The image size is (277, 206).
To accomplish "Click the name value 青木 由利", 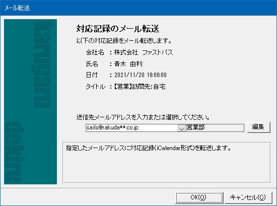I will point(128,64).
